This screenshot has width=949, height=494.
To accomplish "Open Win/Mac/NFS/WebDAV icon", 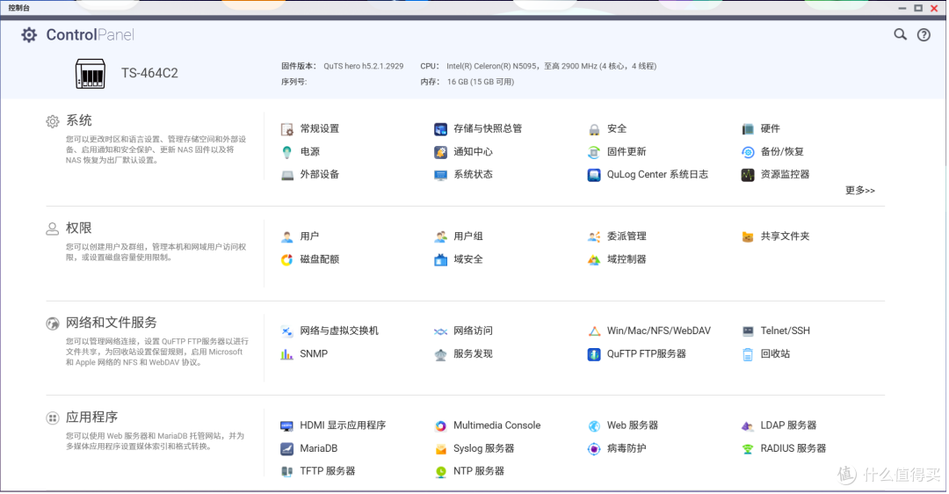I will (594, 331).
